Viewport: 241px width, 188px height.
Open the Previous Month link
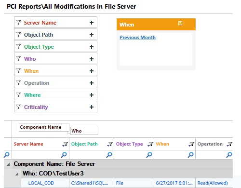[x=137, y=38]
